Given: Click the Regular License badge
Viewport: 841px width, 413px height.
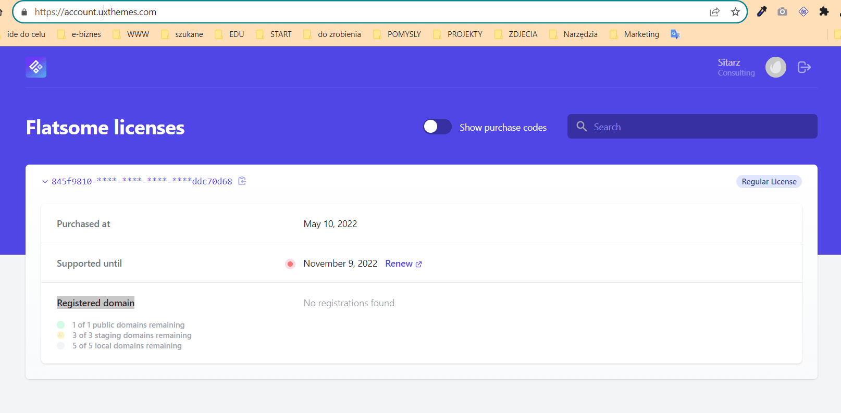Looking at the screenshot, I should (769, 182).
